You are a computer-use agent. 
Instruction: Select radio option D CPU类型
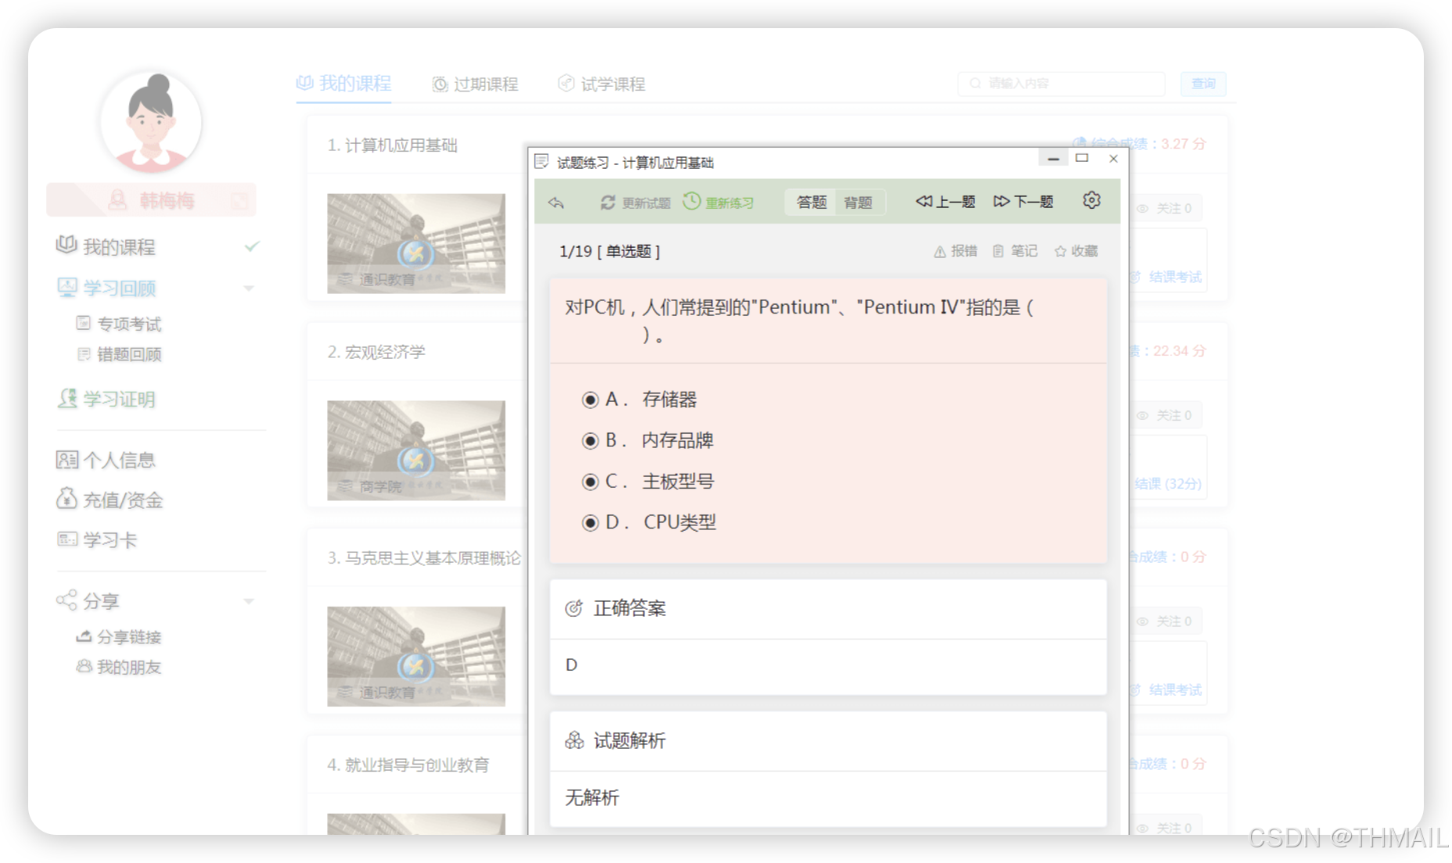pos(590,522)
